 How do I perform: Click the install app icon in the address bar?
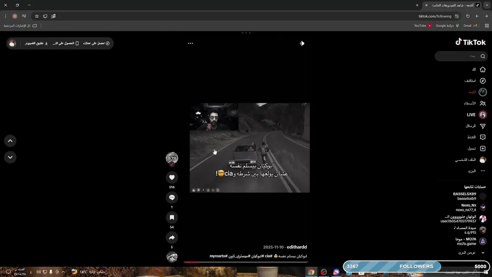coord(45,16)
